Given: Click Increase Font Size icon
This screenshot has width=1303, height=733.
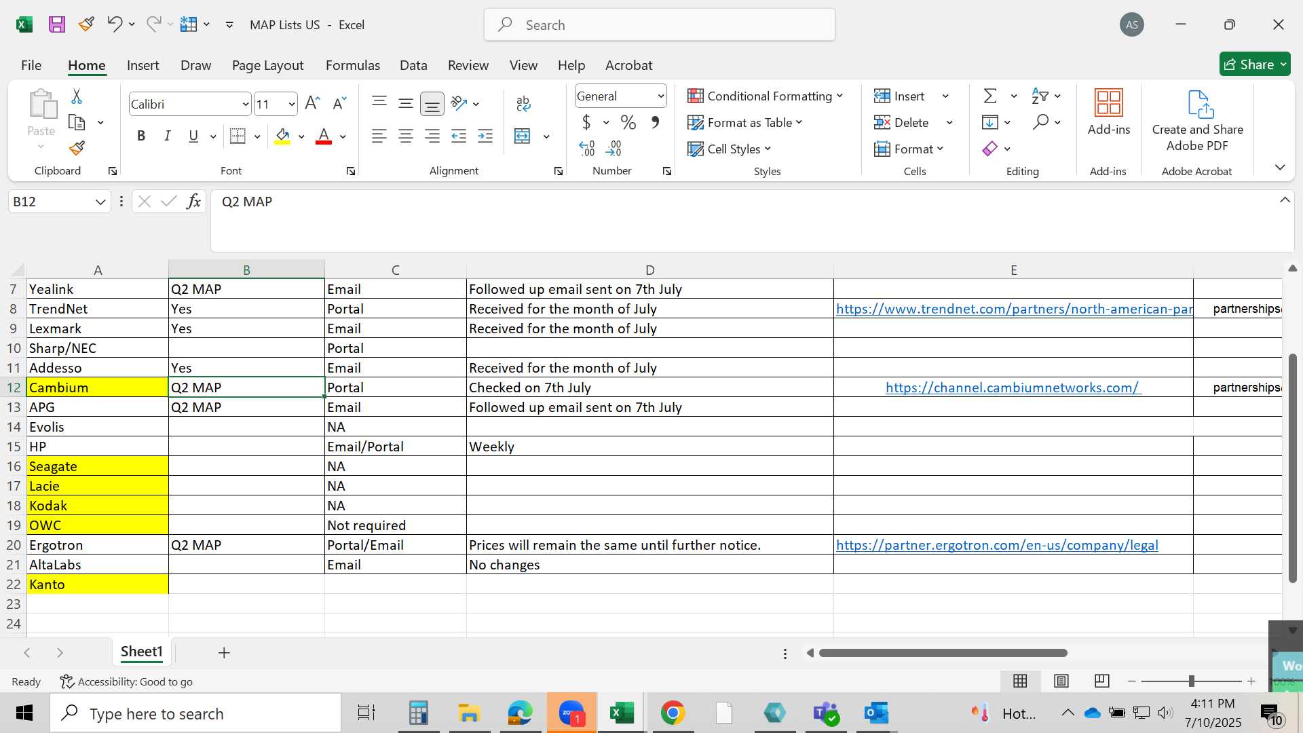Looking at the screenshot, I should pos(312,103).
